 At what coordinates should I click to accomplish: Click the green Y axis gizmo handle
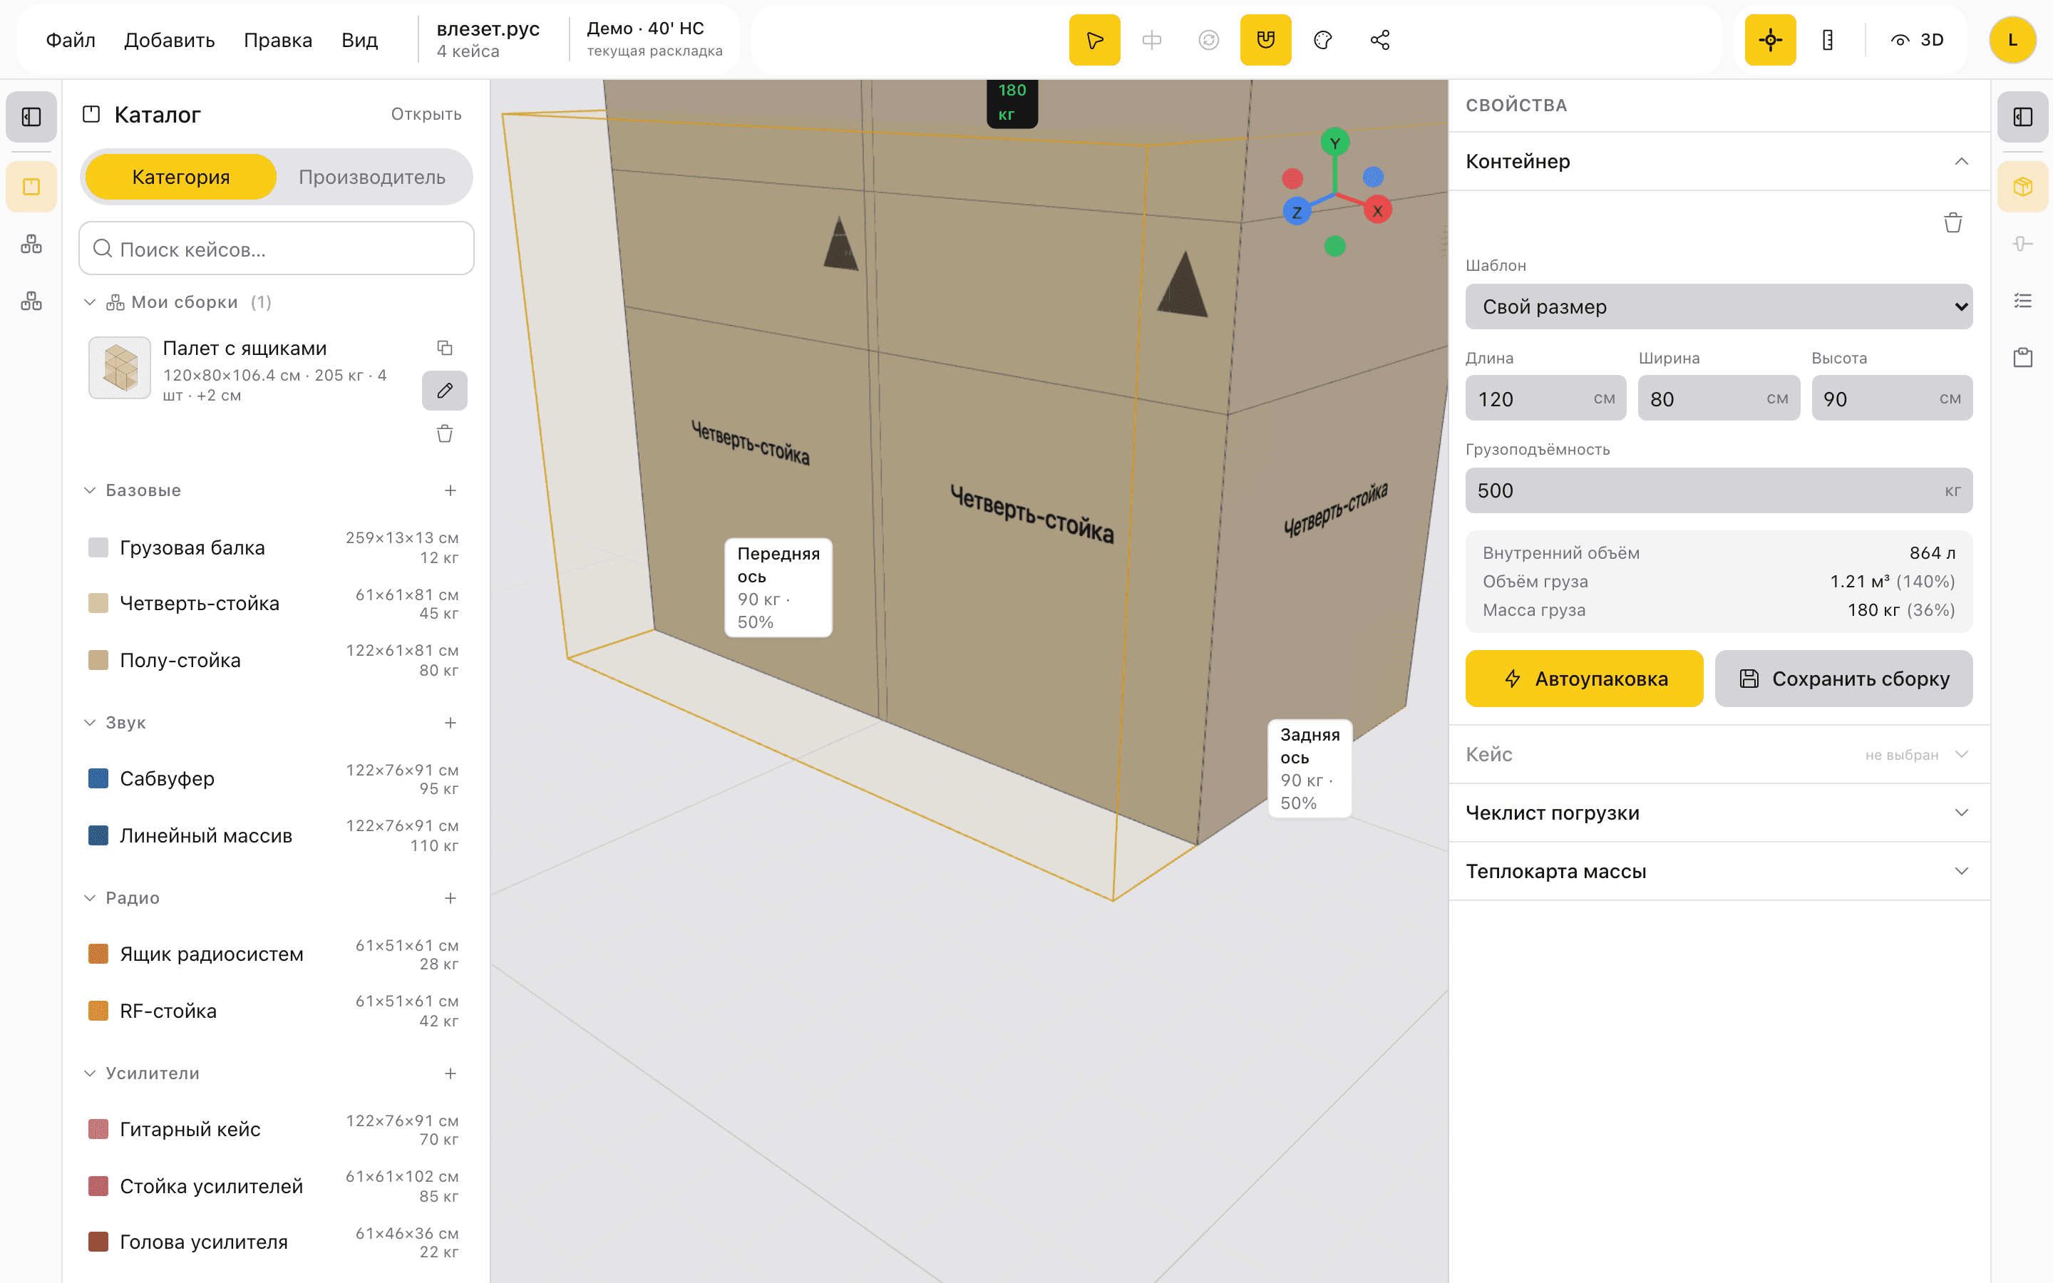(1334, 143)
